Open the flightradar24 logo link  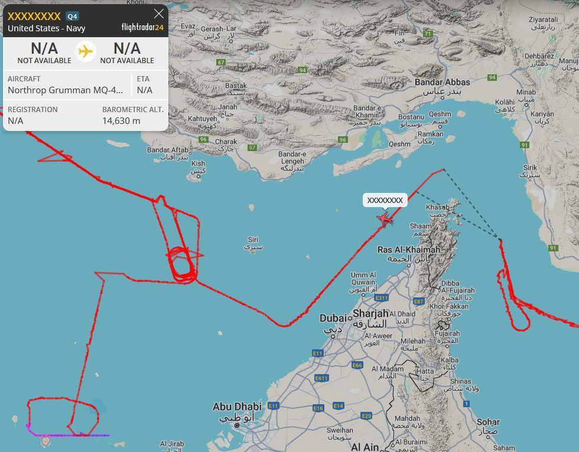(142, 27)
